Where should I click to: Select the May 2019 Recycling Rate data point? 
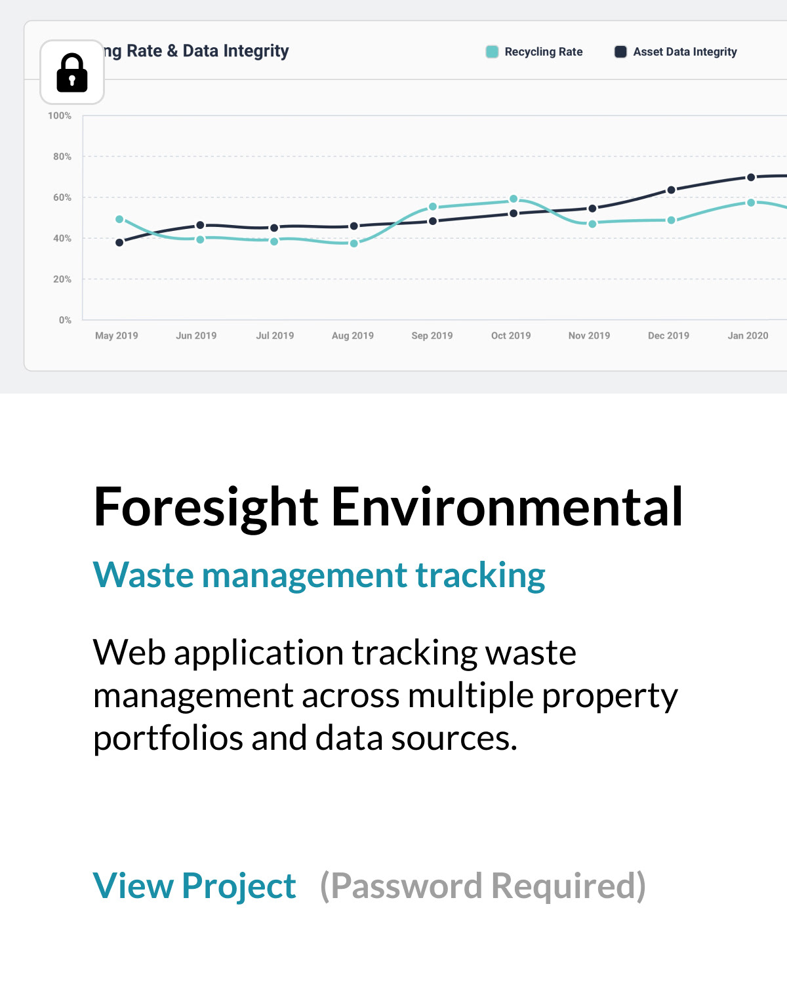(x=119, y=219)
